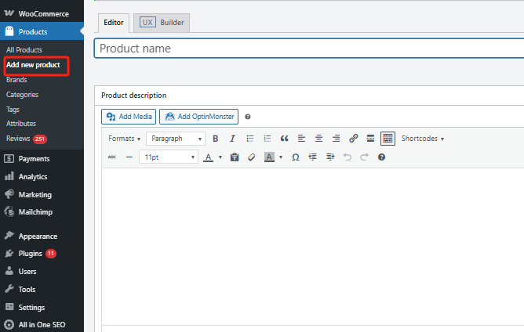Insert a blockquote
Screen dimensions: 524x332
(x=284, y=139)
